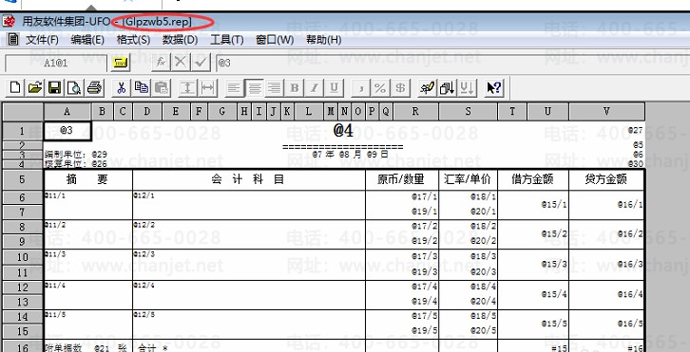Viewport: 690px width, 352px height.
Task: Select cell A1 containing @3
Action: coord(67,131)
